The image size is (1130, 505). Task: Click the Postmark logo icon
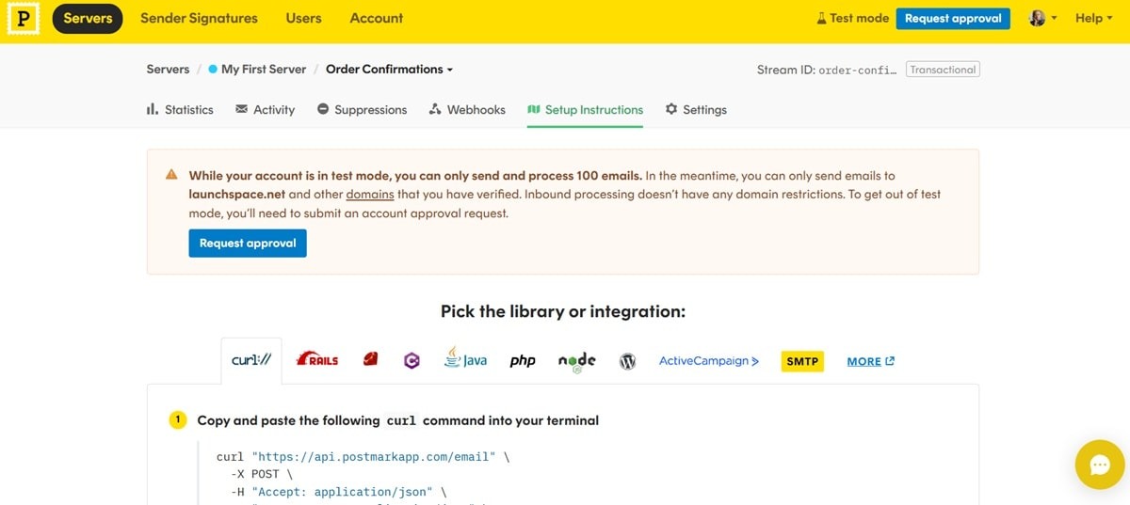pyautogui.click(x=23, y=19)
